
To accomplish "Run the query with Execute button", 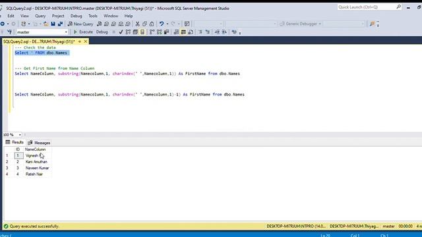I will click(x=83, y=32).
